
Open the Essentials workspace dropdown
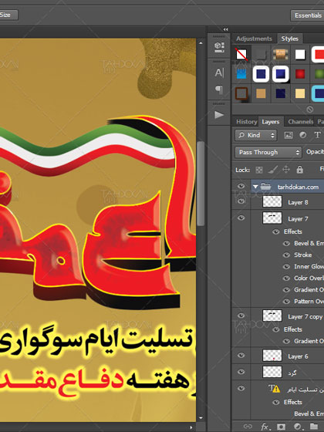[307, 15]
